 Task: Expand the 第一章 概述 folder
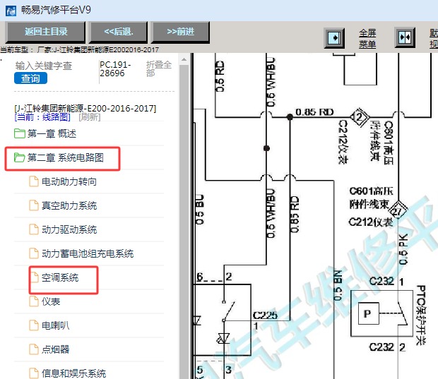tap(52, 133)
